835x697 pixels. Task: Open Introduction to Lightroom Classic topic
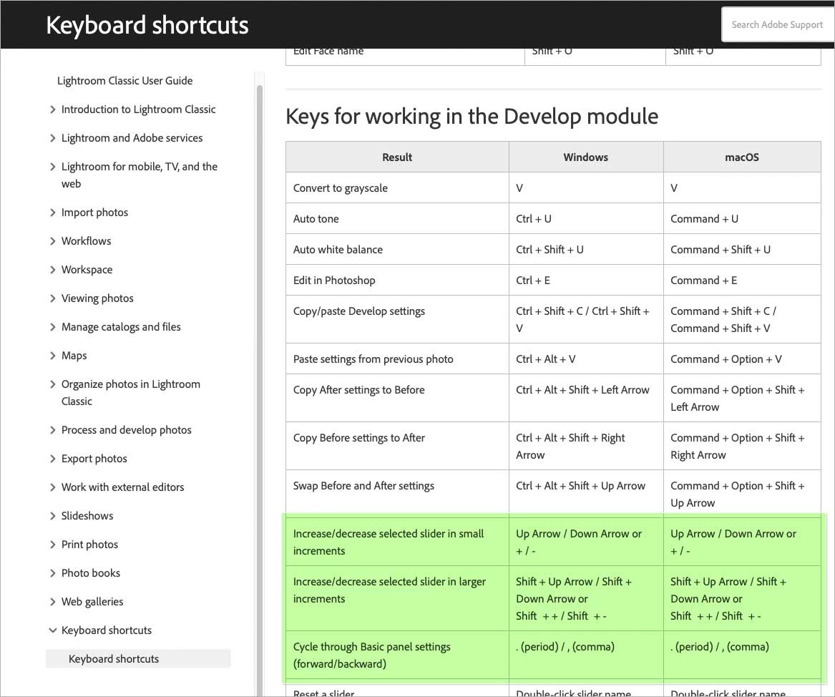coord(139,109)
